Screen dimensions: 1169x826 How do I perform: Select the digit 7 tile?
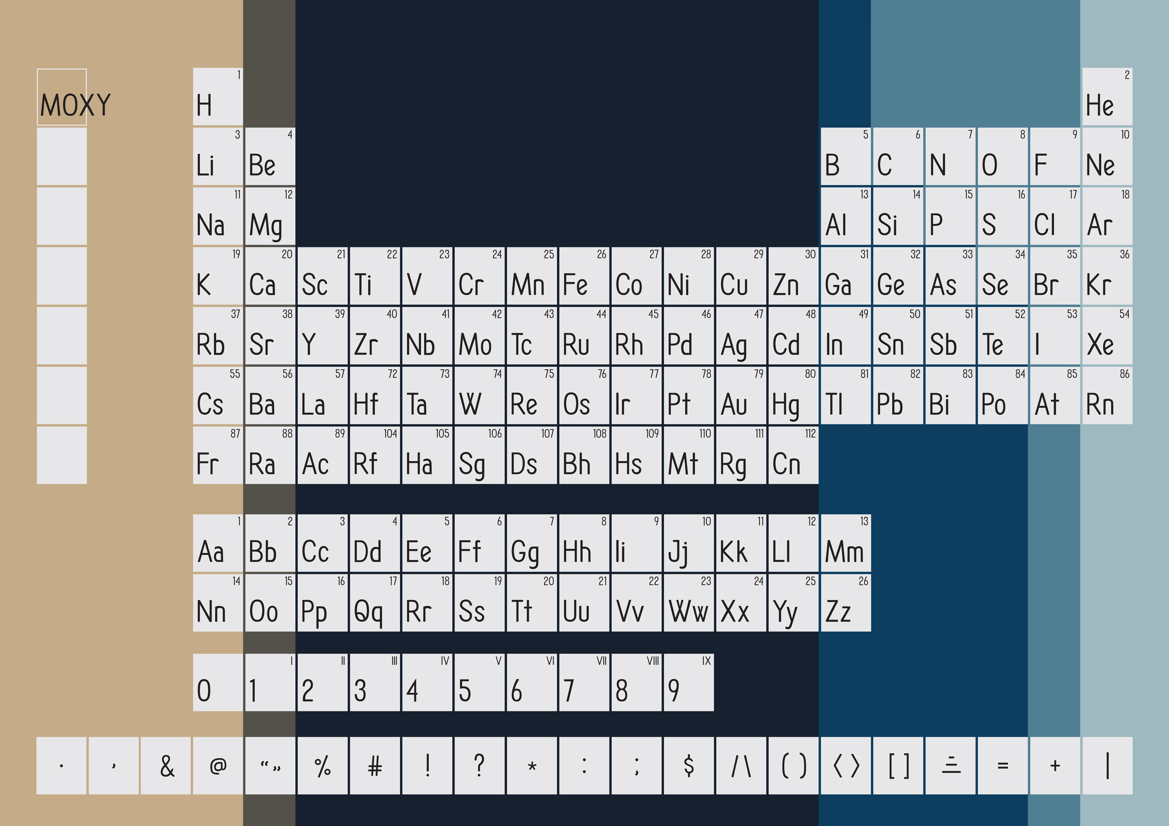click(x=584, y=682)
